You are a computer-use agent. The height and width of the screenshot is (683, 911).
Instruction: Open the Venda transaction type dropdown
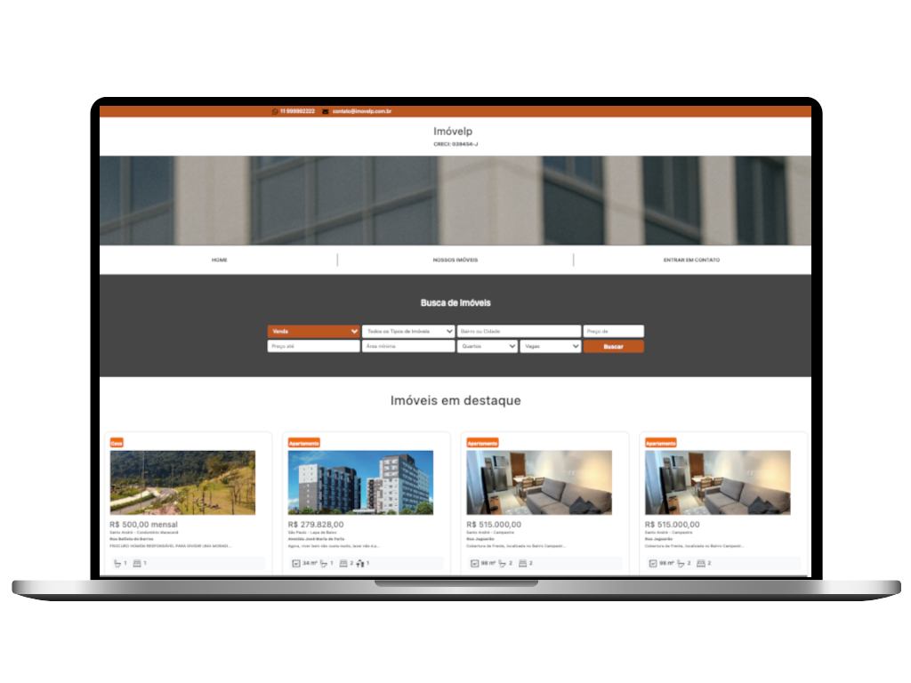[313, 331]
